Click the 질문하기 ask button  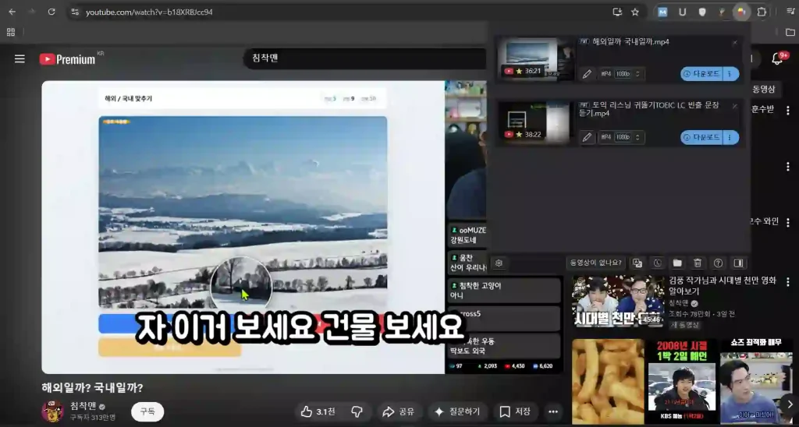pos(457,411)
